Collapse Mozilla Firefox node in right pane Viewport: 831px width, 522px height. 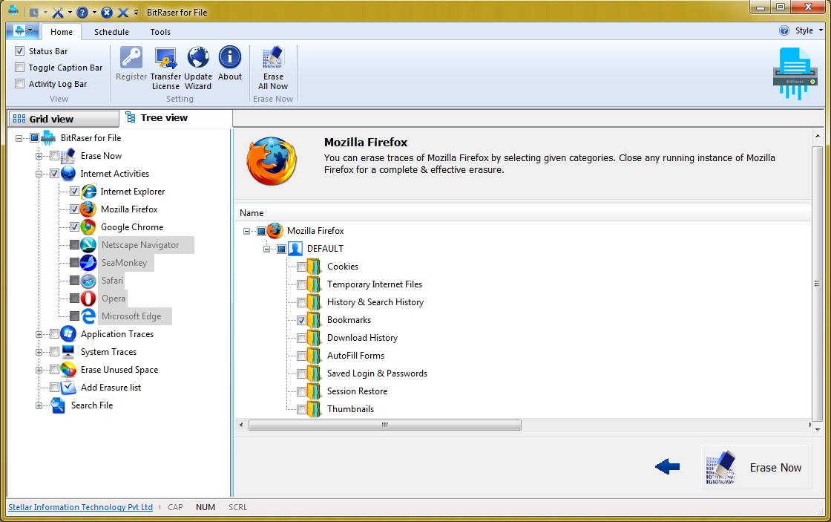[x=246, y=231]
